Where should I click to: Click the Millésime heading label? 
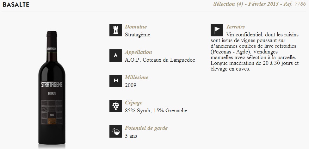click(137, 77)
